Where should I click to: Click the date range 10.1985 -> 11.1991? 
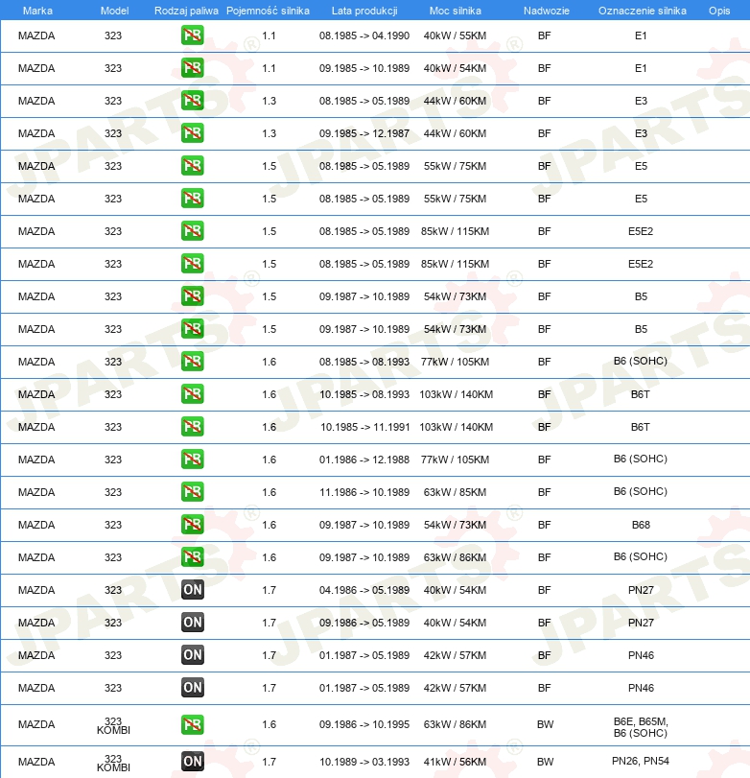tap(364, 427)
